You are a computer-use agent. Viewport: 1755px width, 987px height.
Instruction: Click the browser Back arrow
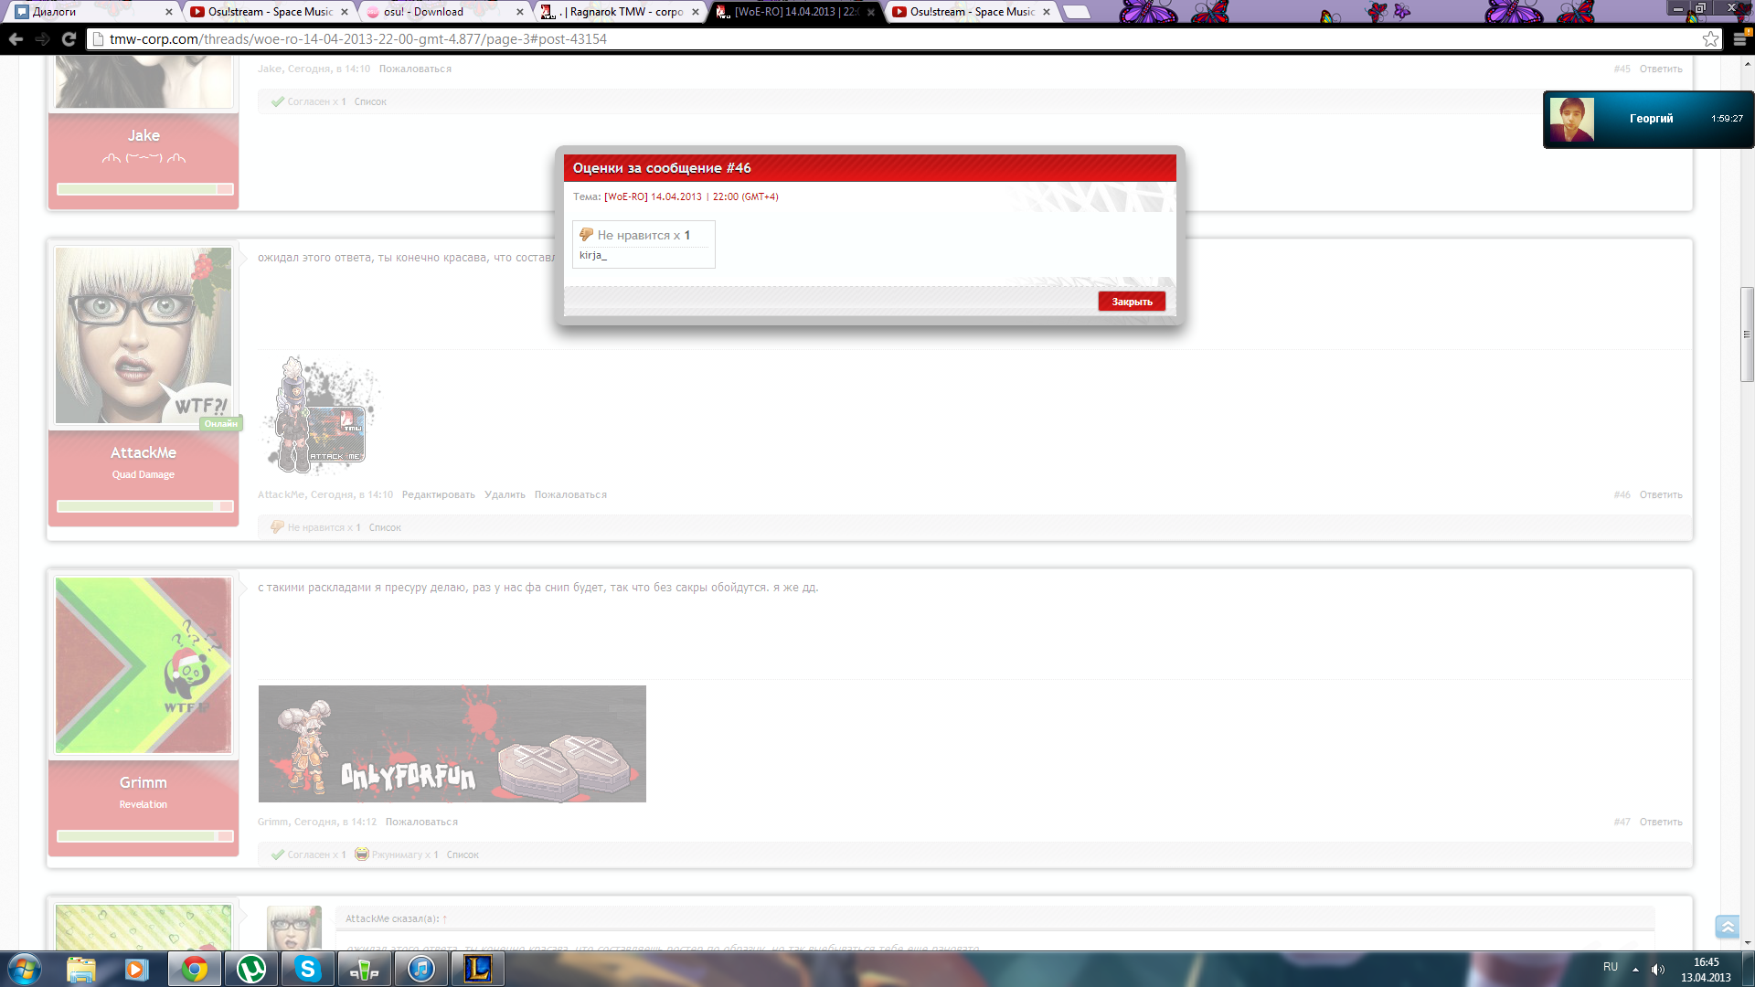point(16,38)
